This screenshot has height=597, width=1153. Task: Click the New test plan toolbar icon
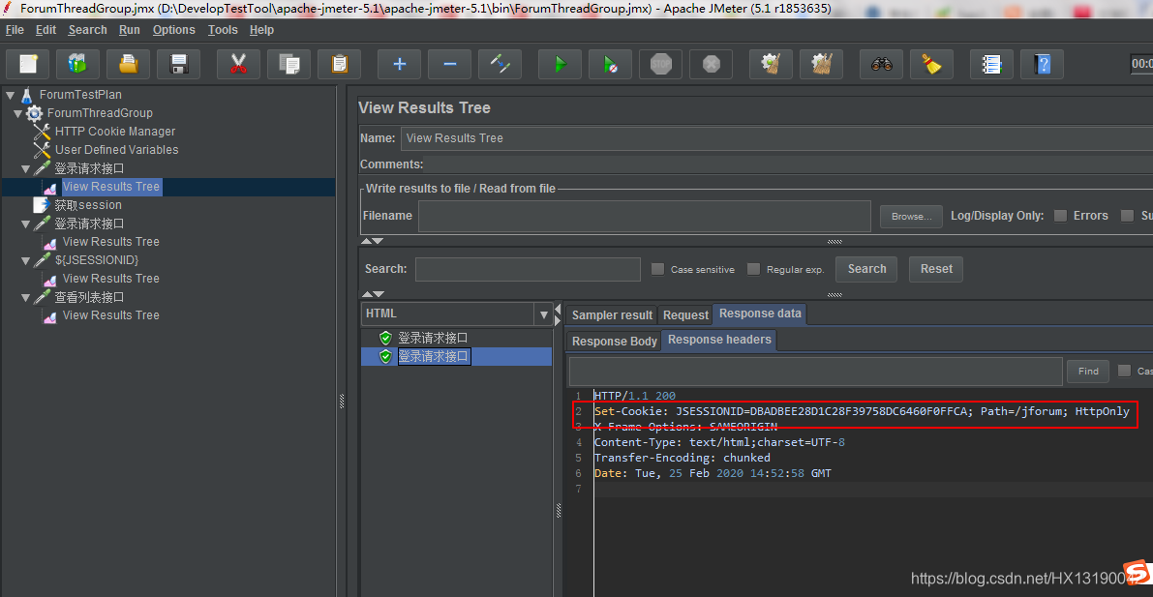(28, 64)
